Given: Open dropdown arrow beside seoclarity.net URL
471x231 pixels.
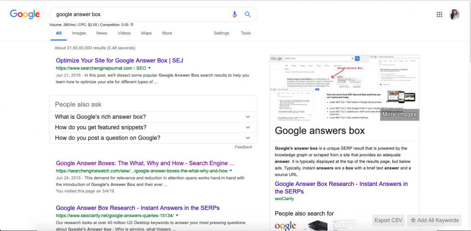Looking at the screenshot, I should click(x=177, y=215).
